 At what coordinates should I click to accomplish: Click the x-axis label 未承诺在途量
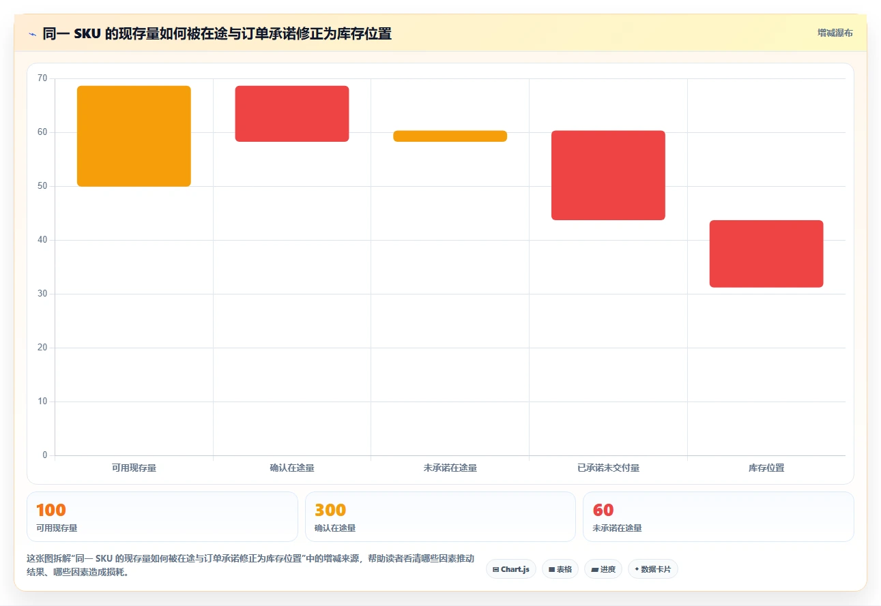pyautogui.click(x=450, y=468)
